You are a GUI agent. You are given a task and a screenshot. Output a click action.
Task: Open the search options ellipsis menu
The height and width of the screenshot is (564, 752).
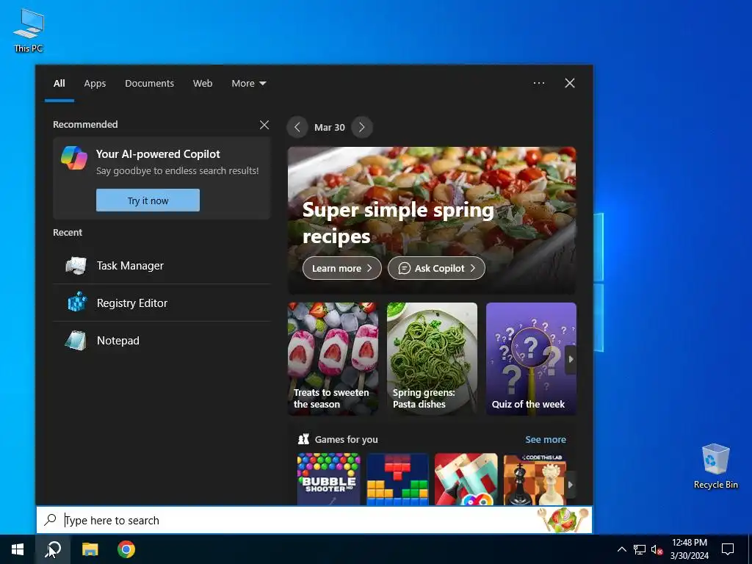click(x=538, y=83)
